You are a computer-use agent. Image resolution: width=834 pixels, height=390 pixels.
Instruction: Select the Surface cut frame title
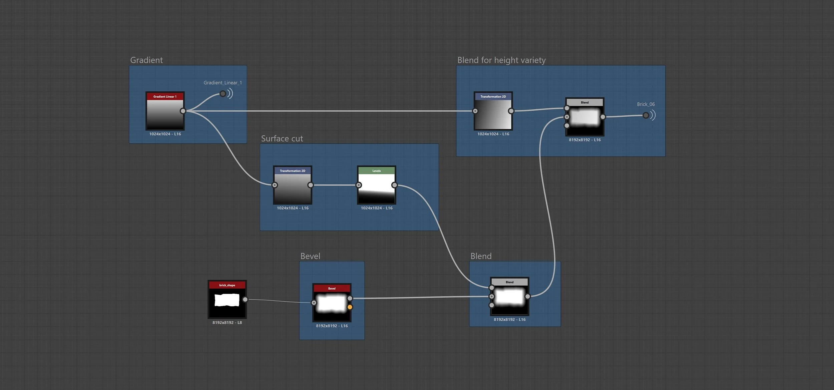[x=282, y=139]
